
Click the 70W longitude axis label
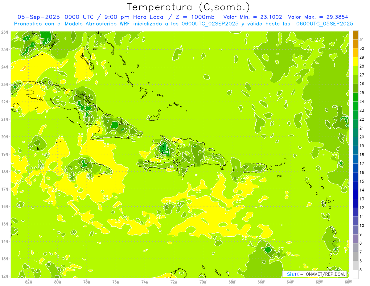tap(203, 282)
